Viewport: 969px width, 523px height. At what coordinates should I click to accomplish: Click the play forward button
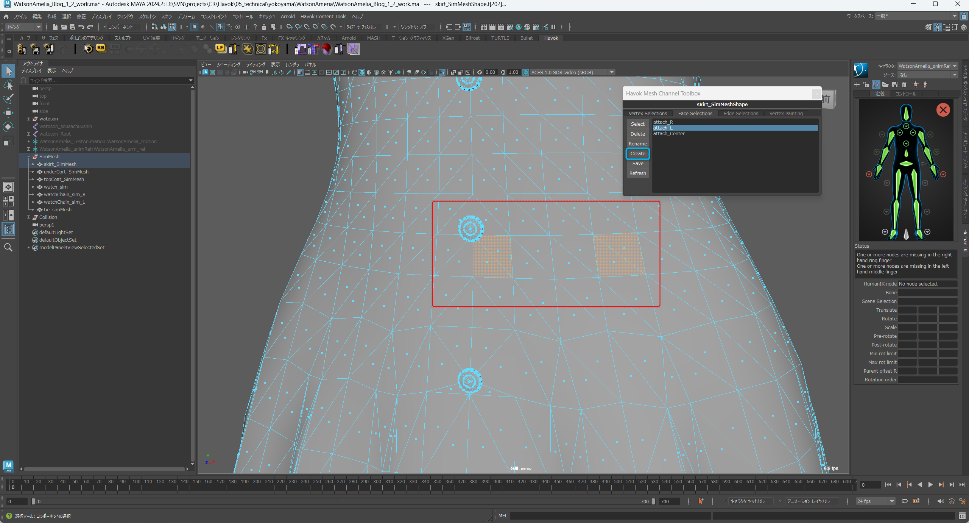[930, 484]
